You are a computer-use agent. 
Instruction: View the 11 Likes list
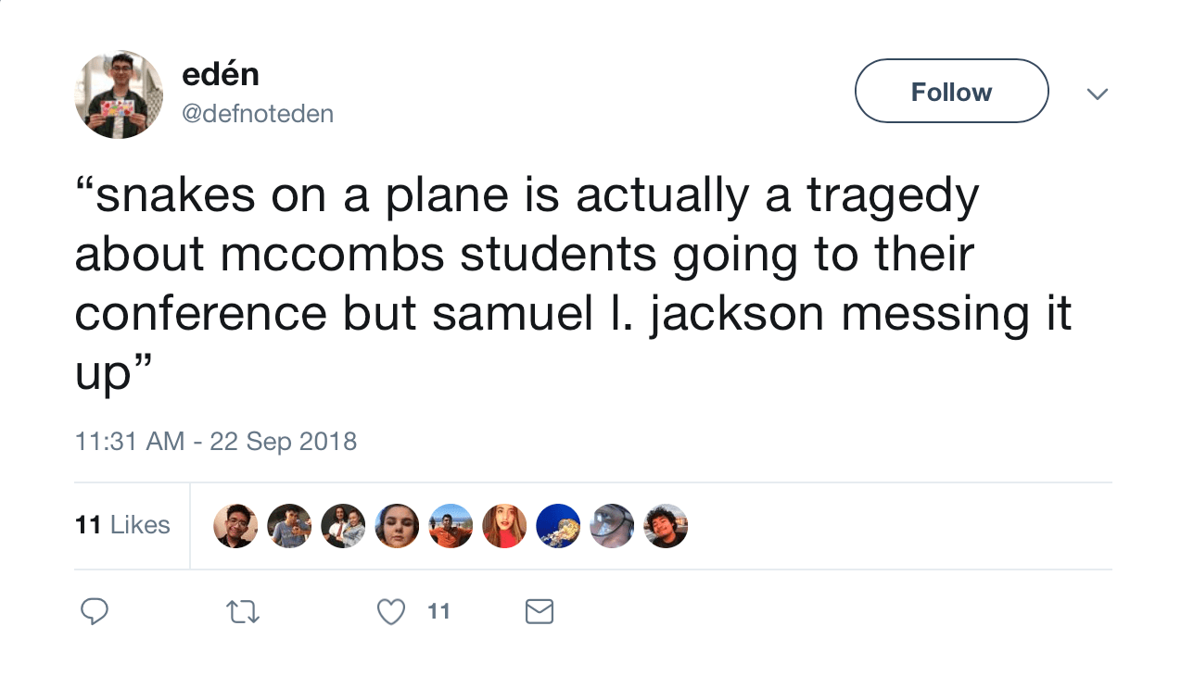coord(122,525)
